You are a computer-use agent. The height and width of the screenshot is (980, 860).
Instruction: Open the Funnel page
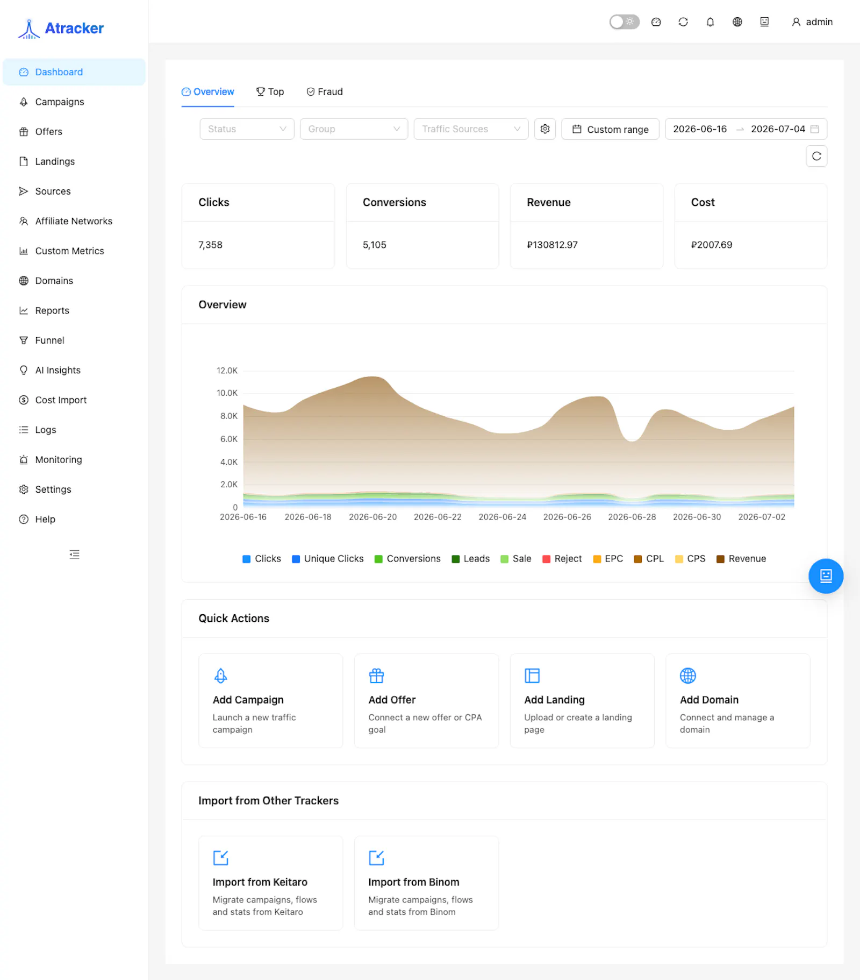tap(74, 340)
